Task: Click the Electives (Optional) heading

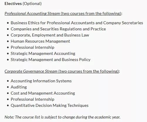Action: pos(23,4)
